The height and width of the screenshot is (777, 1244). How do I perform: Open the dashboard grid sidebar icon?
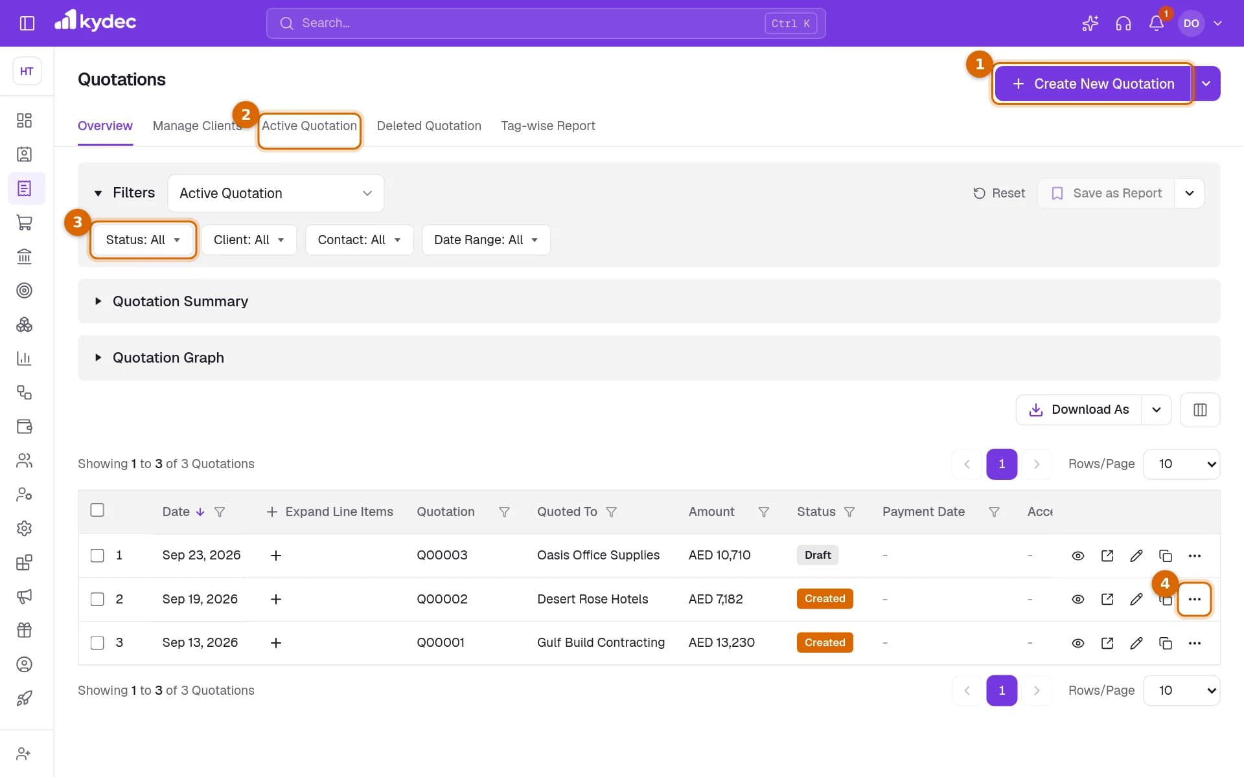25,120
